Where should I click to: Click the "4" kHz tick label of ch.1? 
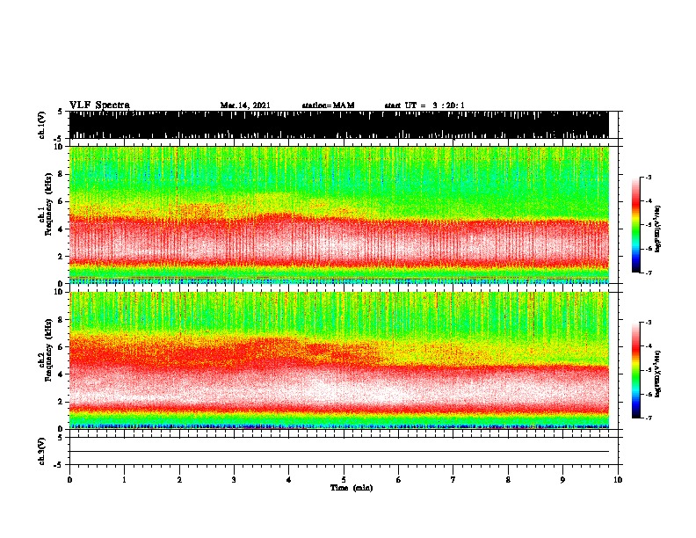(x=62, y=229)
